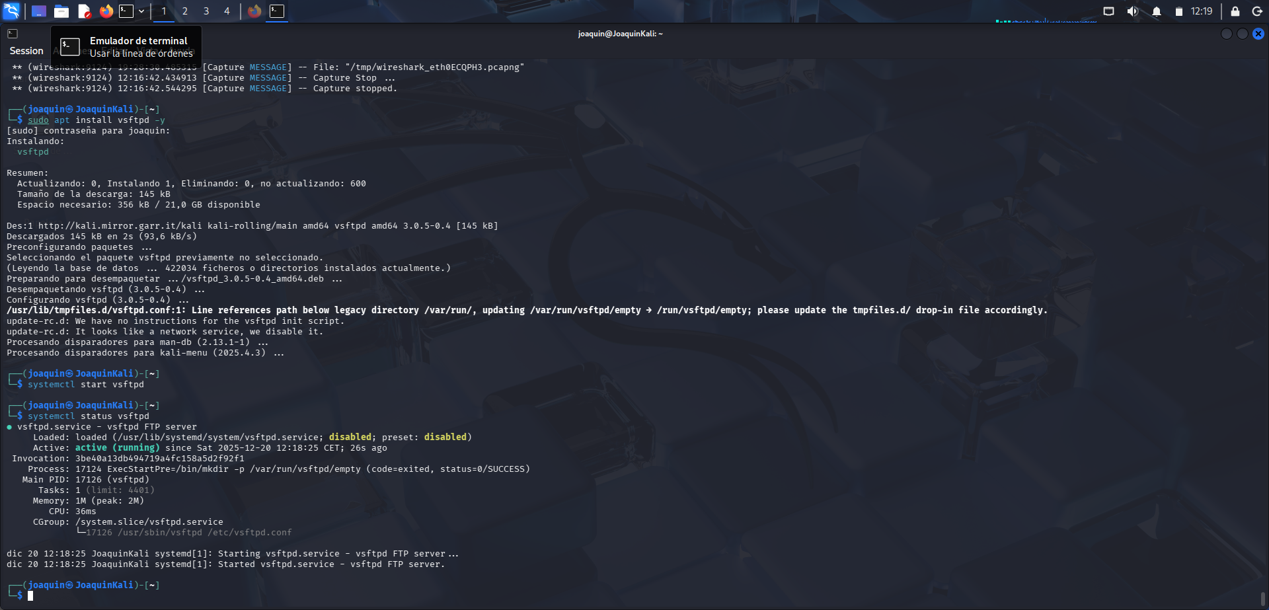Viewport: 1269px width, 610px height.
Task: Check the battery indicator in the tray
Action: click(1178, 11)
